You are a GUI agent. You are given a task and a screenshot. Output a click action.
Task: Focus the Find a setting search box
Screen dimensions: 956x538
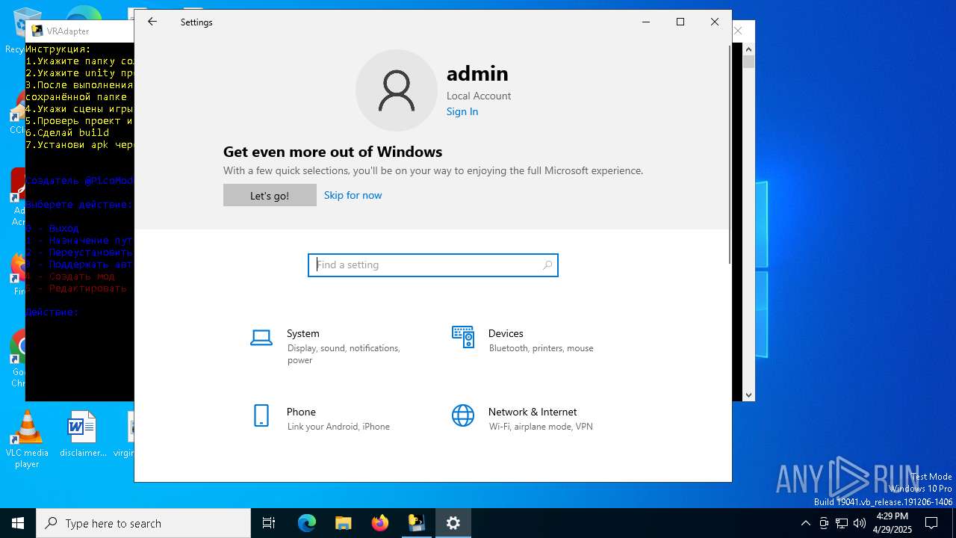pos(433,265)
